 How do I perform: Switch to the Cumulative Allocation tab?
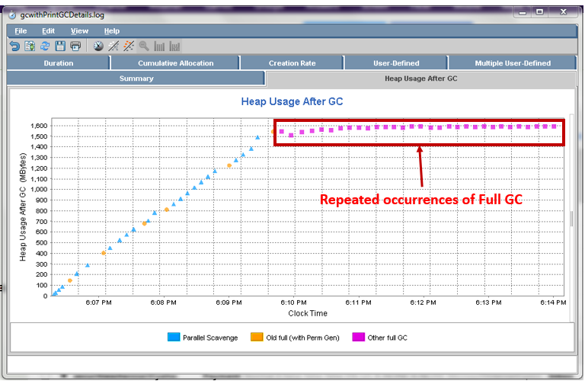click(175, 63)
